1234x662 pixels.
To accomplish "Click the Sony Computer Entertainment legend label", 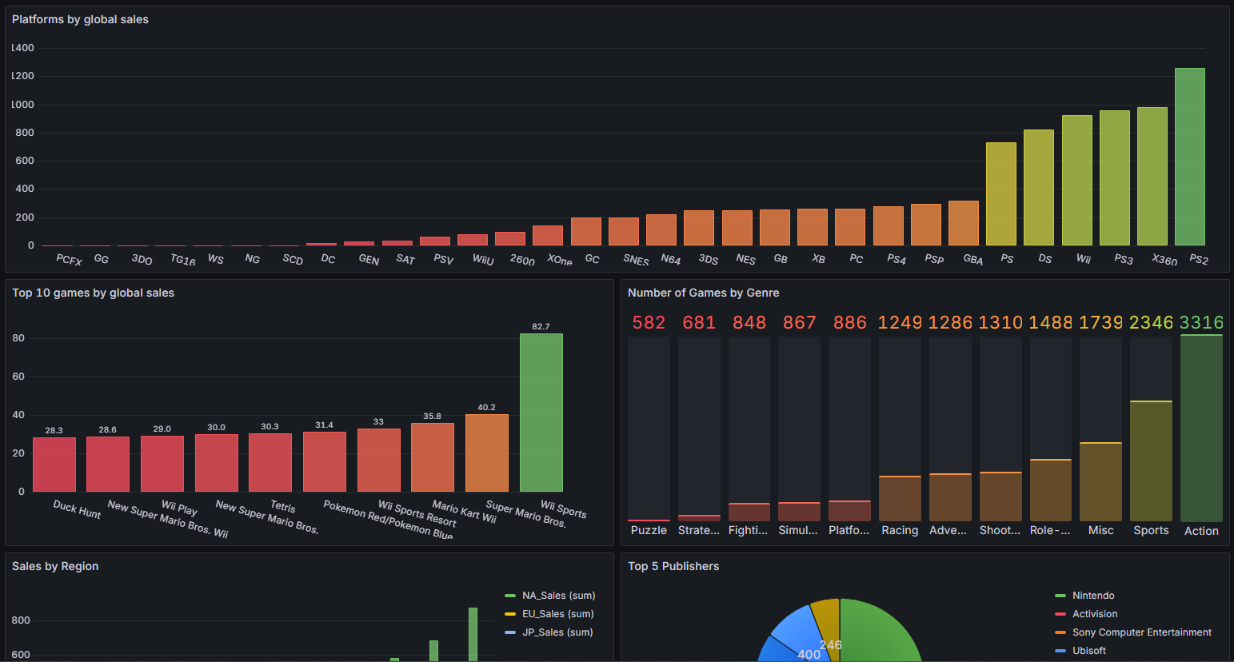I will coord(1141,632).
